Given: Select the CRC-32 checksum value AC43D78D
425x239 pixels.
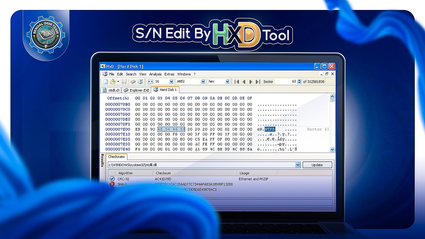Looking at the screenshot, I should (163, 179).
